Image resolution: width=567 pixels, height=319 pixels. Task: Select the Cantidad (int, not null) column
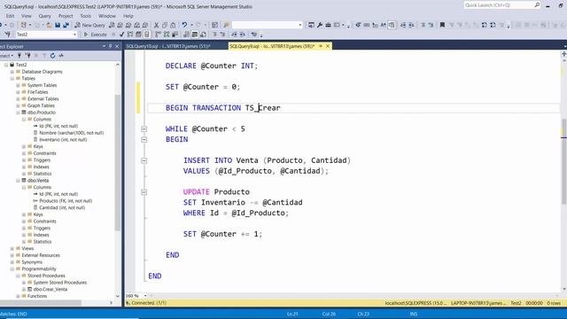[62, 207]
